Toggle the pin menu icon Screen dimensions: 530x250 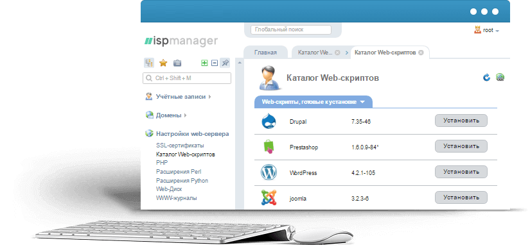coord(225,63)
